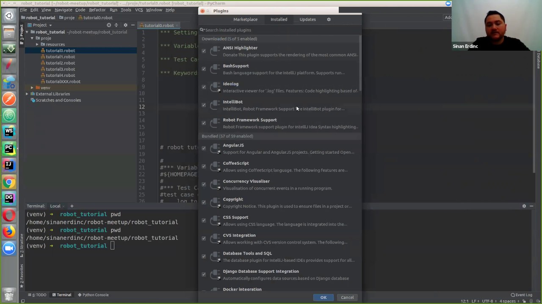Uncheck the BashSupport plugin
This screenshot has height=304, width=542.
[x=204, y=69]
